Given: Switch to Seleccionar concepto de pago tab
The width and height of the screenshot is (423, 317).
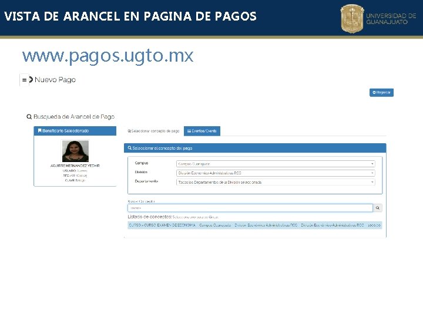Looking at the screenshot, I should click(x=153, y=131).
